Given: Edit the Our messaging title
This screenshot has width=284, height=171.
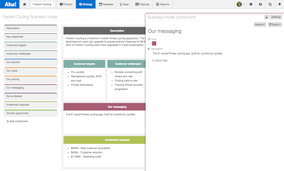Looking at the screenshot, I should pyautogui.click(x=164, y=31).
